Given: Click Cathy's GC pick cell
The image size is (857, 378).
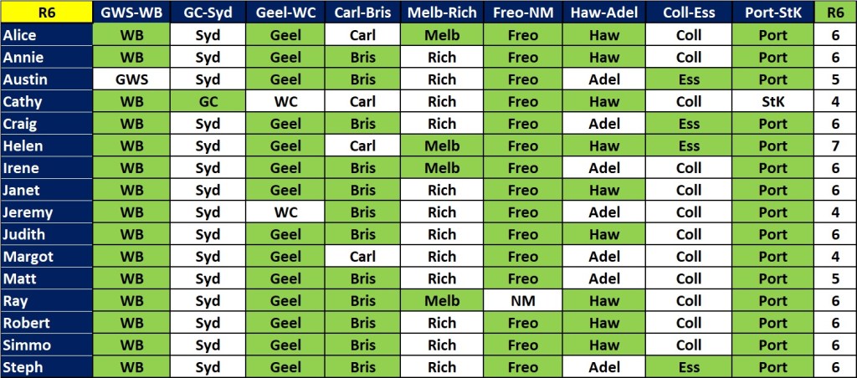Looking at the screenshot, I should (208, 101).
